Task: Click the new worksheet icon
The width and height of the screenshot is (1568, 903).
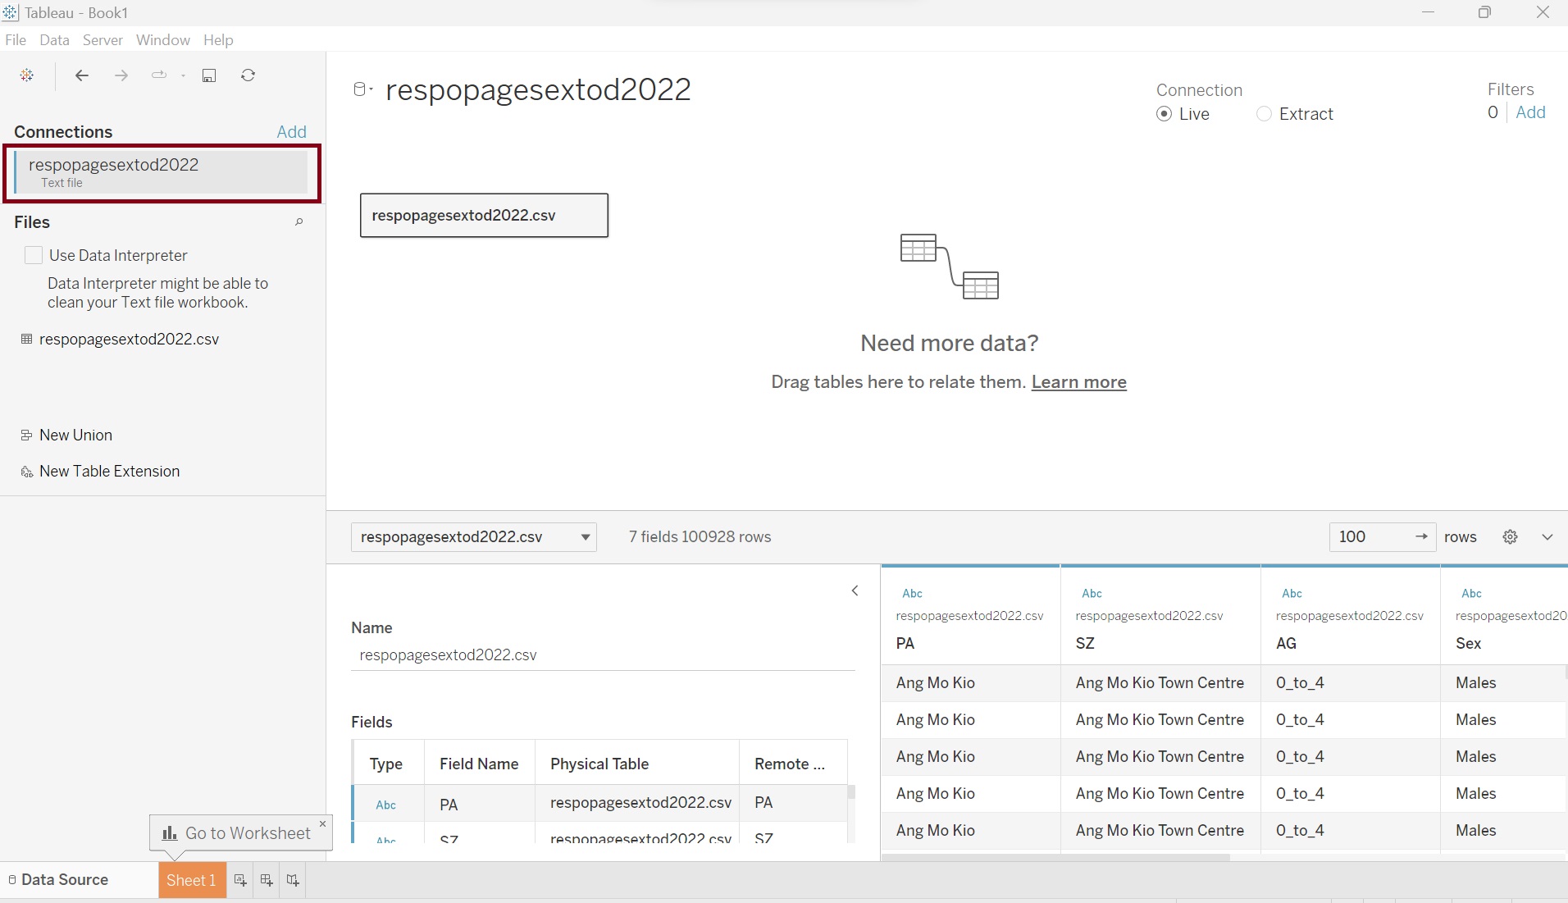Action: pyautogui.click(x=240, y=880)
